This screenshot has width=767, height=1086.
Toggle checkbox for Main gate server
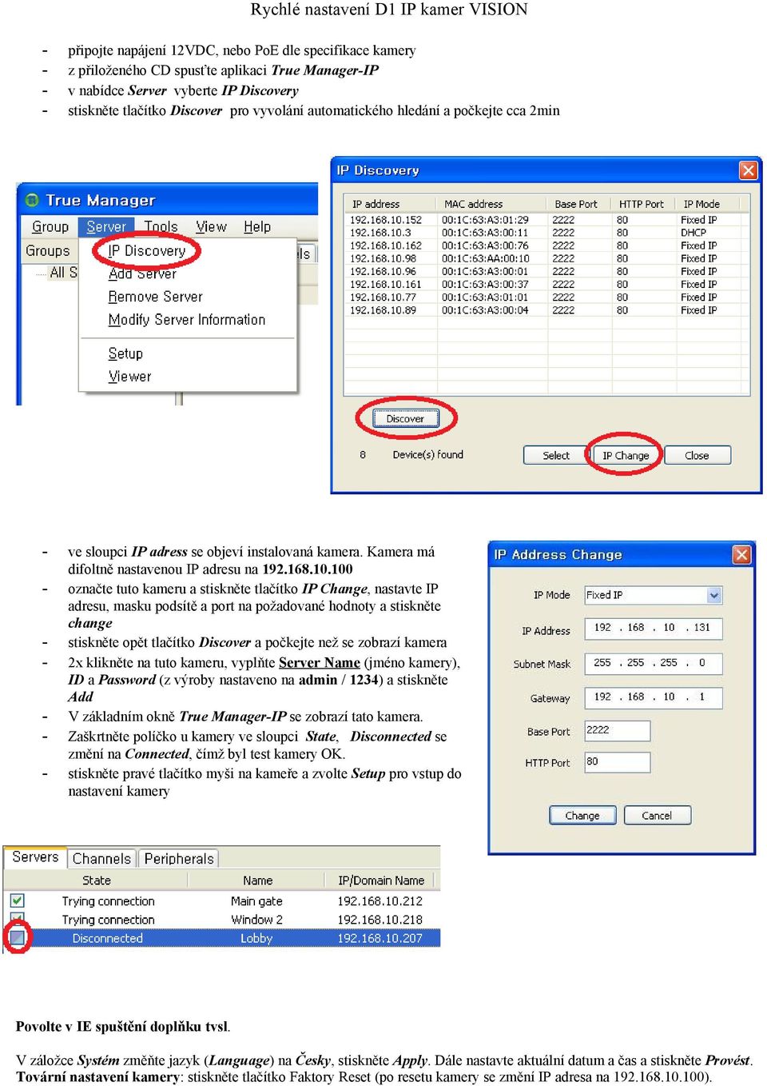click(18, 900)
